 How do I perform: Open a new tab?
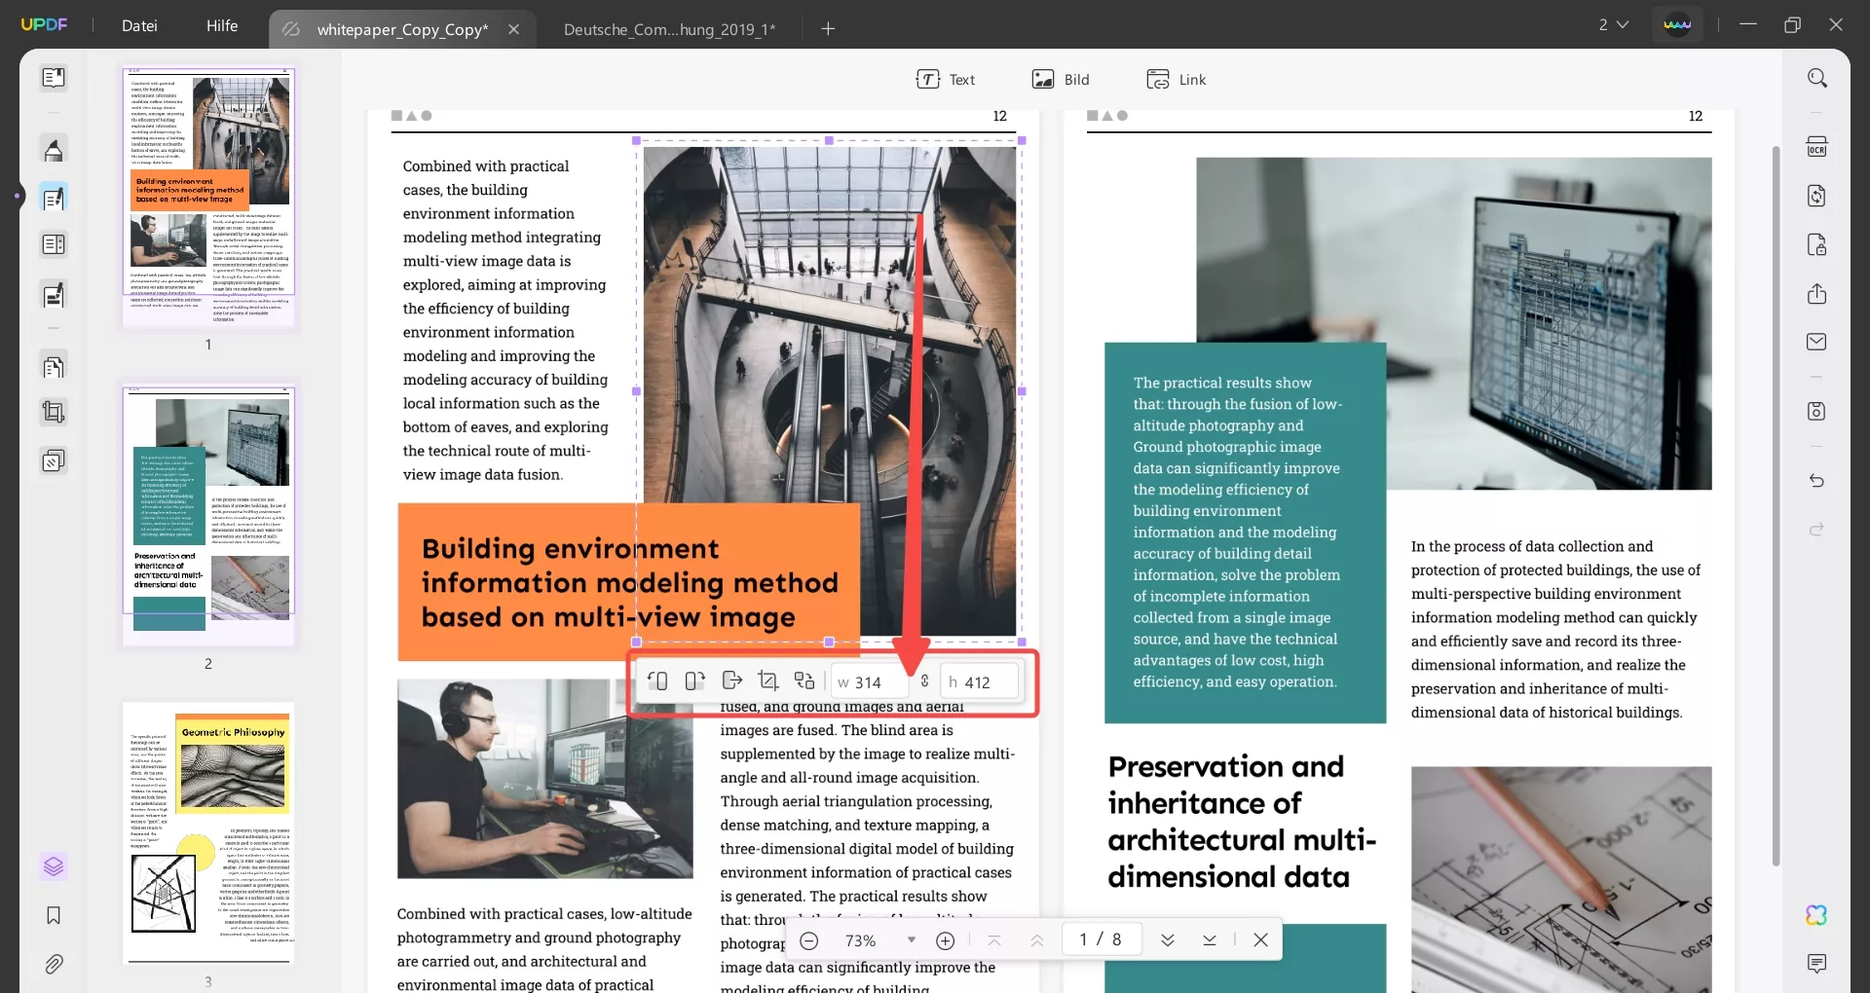829,29
